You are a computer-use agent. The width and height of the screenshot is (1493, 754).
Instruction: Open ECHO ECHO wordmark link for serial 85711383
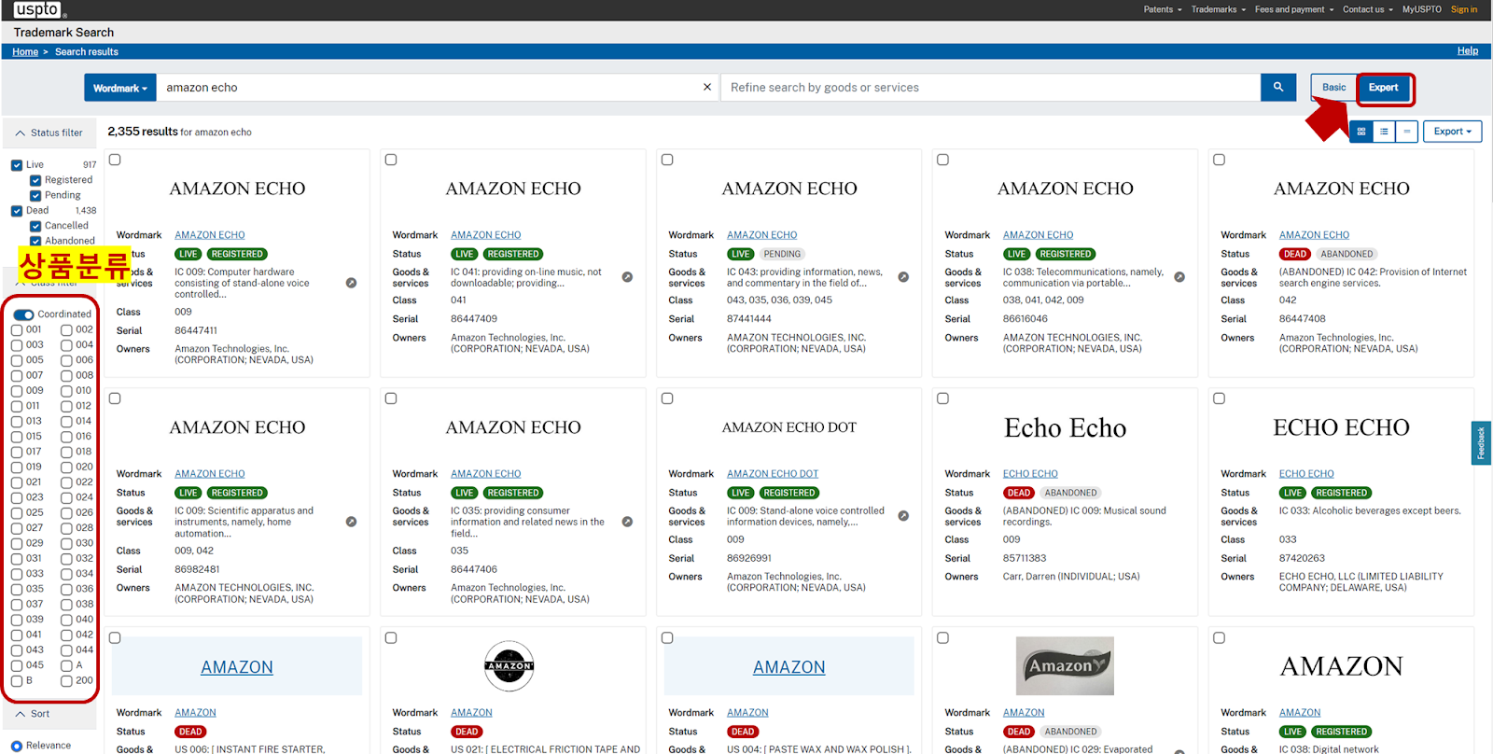click(1030, 474)
